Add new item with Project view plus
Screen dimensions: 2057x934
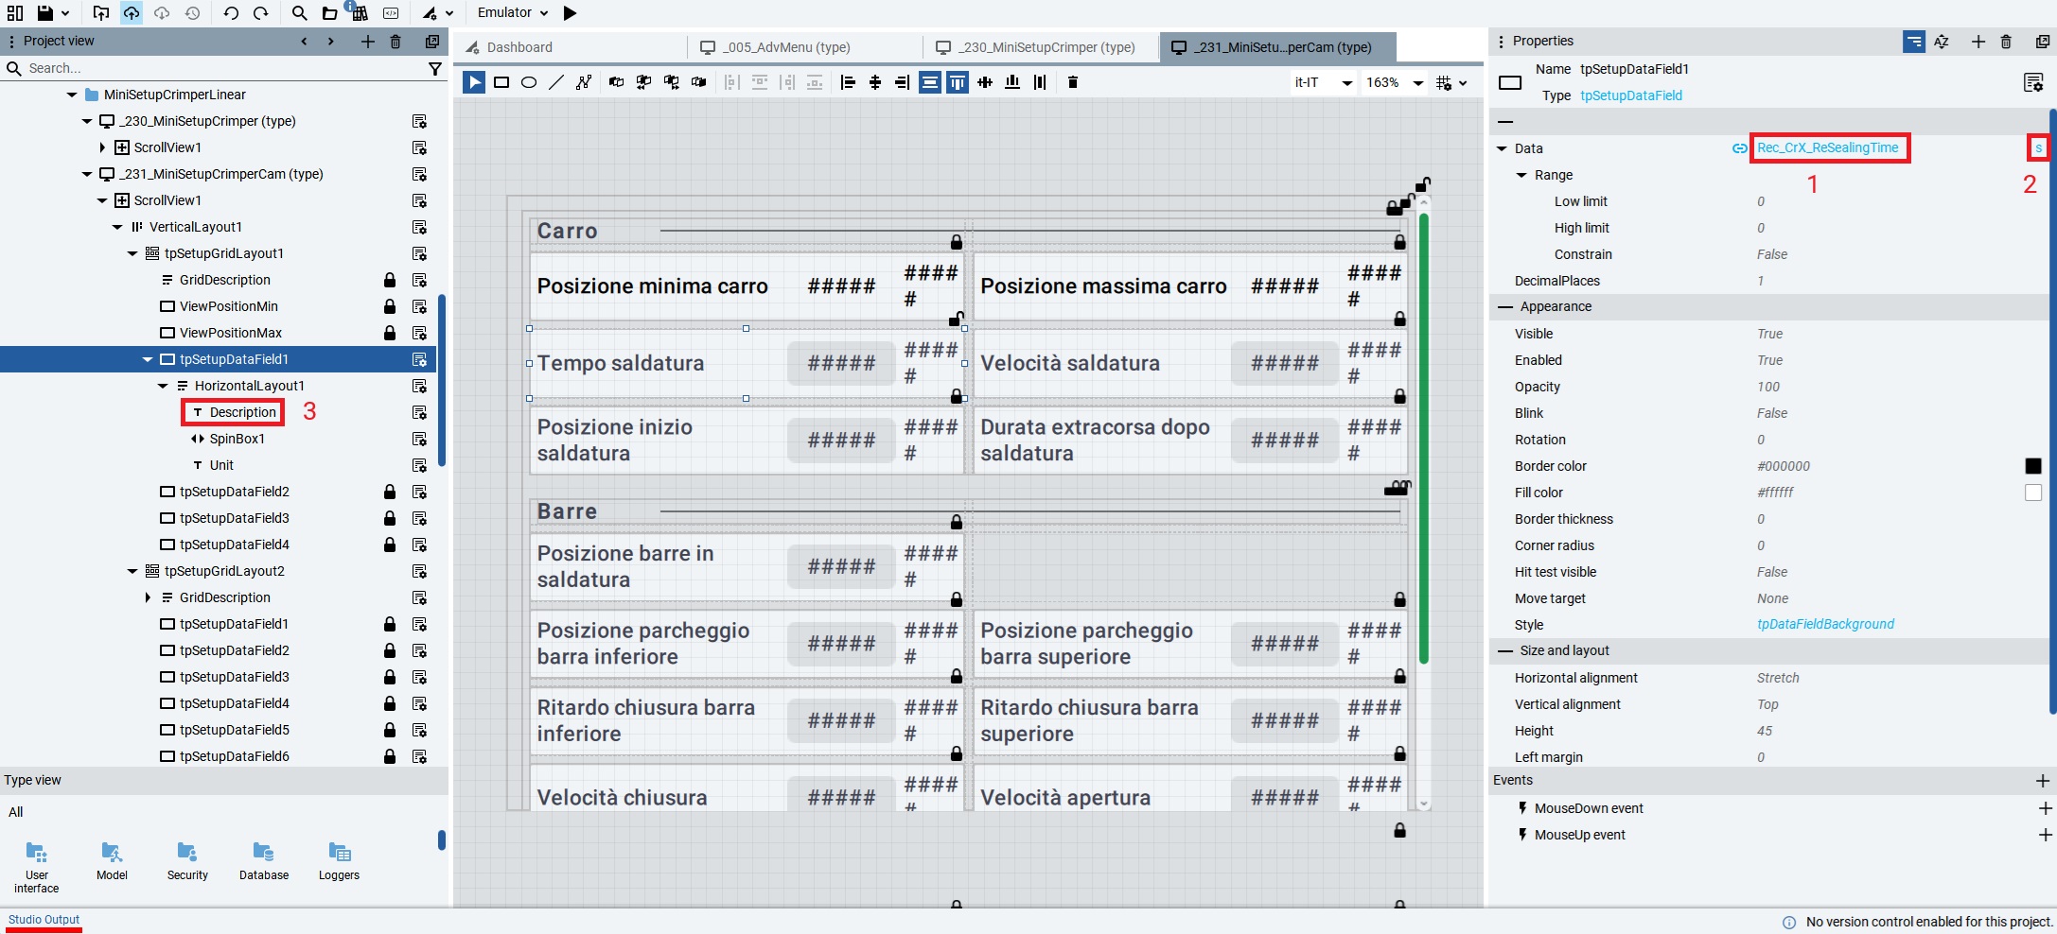point(367,42)
